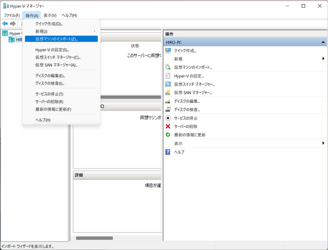Select 仮想マシンのインポート(Z) in the dropdown menu
This screenshot has height=250, width=328.
click(x=61, y=39)
